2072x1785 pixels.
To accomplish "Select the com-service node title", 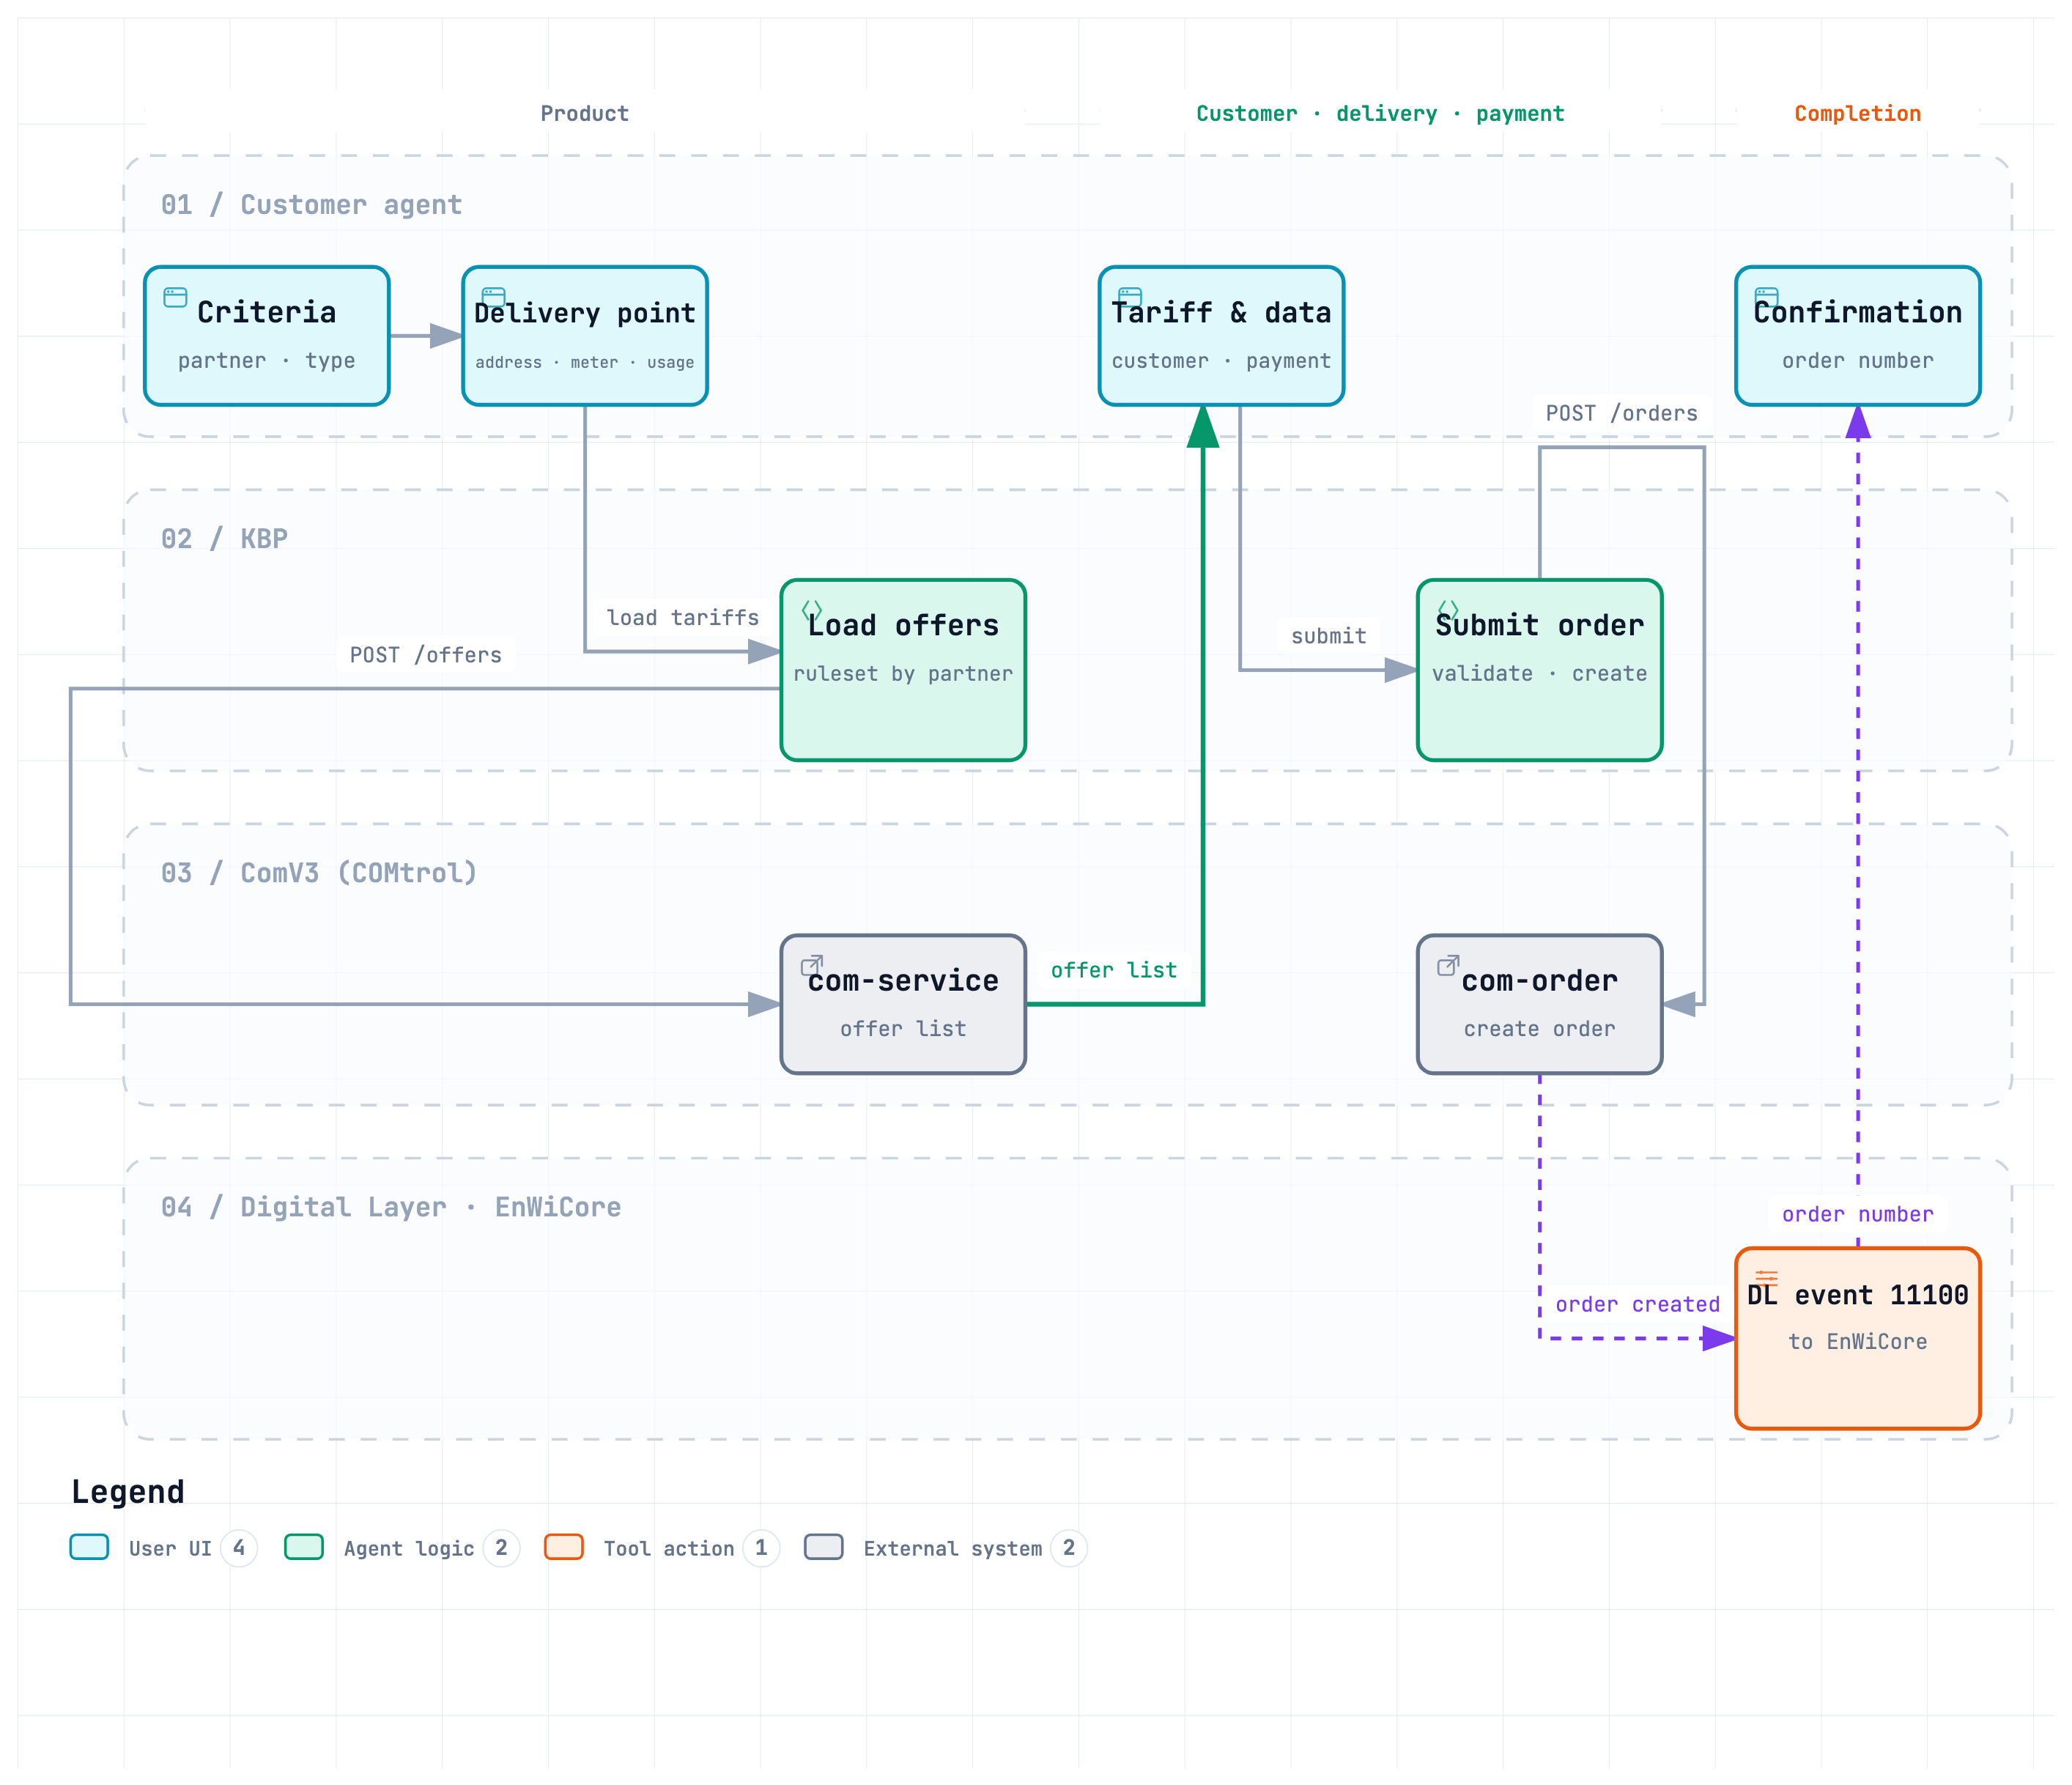I will tap(903, 981).
